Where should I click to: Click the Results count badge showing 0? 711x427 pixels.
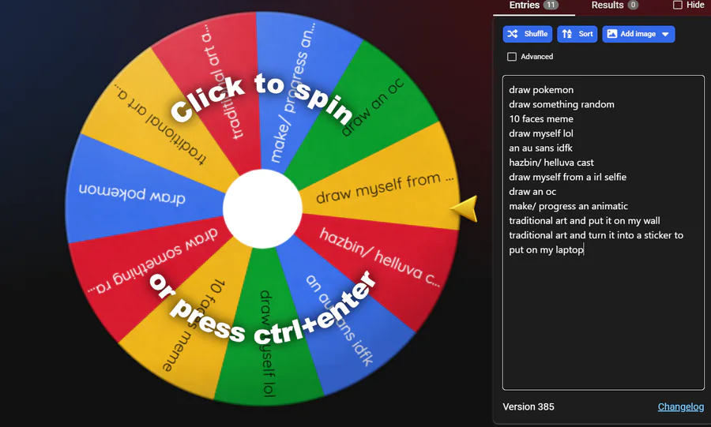633,5
